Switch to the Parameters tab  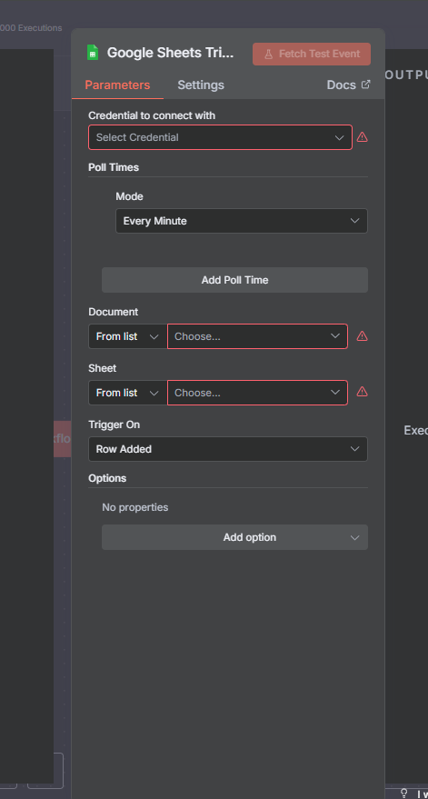pyautogui.click(x=118, y=85)
